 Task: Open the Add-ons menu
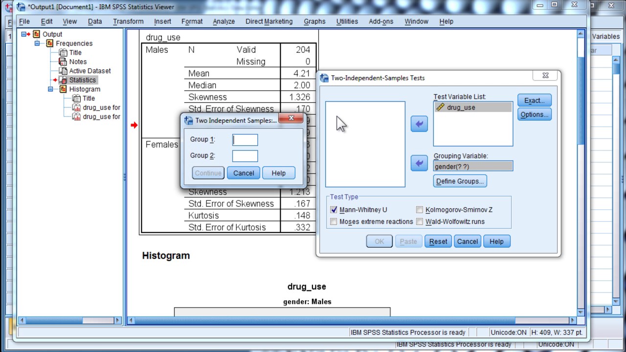coord(381,22)
